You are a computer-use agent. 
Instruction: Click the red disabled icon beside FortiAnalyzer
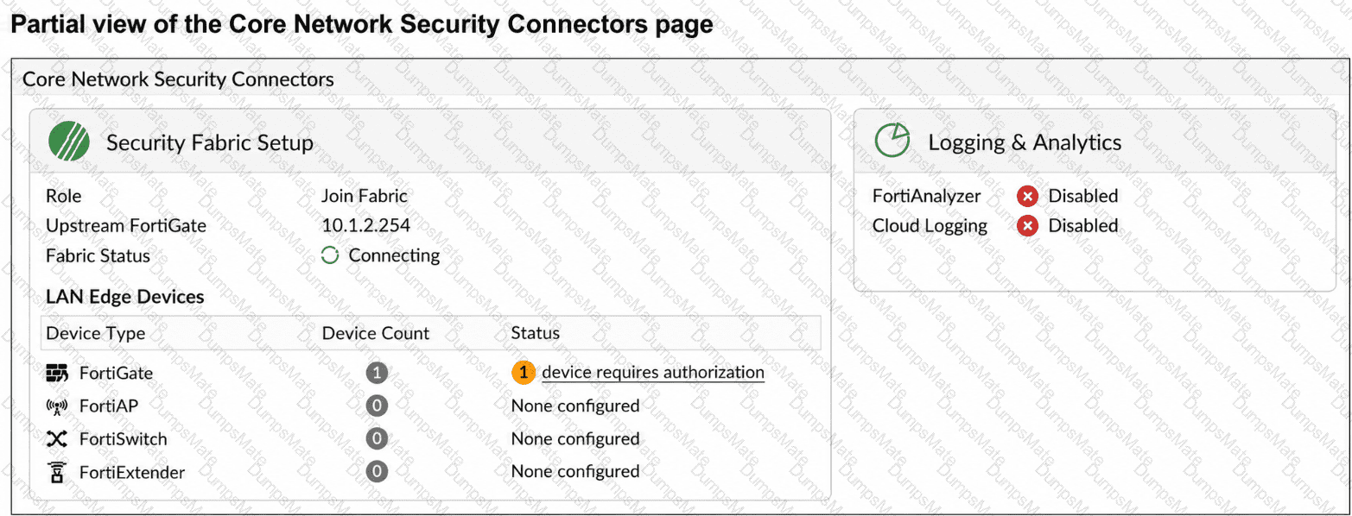[x=1027, y=196]
